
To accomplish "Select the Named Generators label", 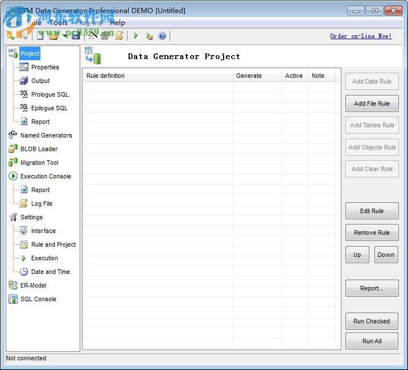I will click(x=46, y=135).
